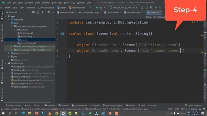Collapse com.example.jc_006_navigation main package

pos(12,26)
